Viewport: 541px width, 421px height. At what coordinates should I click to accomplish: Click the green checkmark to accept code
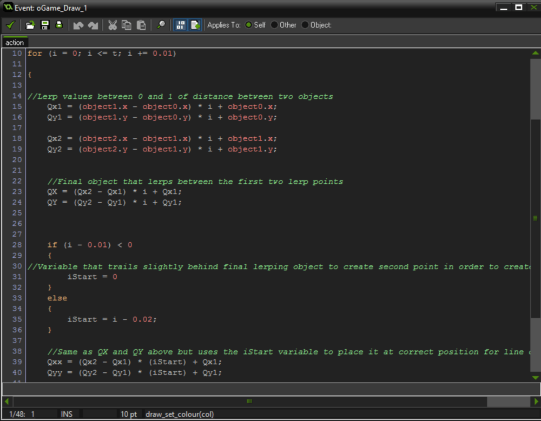tap(10, 25)
